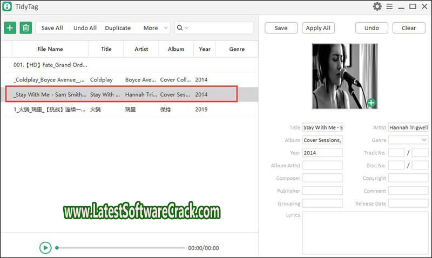Sort by the File Name column header
This screenshot has width=432, height=258.
click(50, 49)
